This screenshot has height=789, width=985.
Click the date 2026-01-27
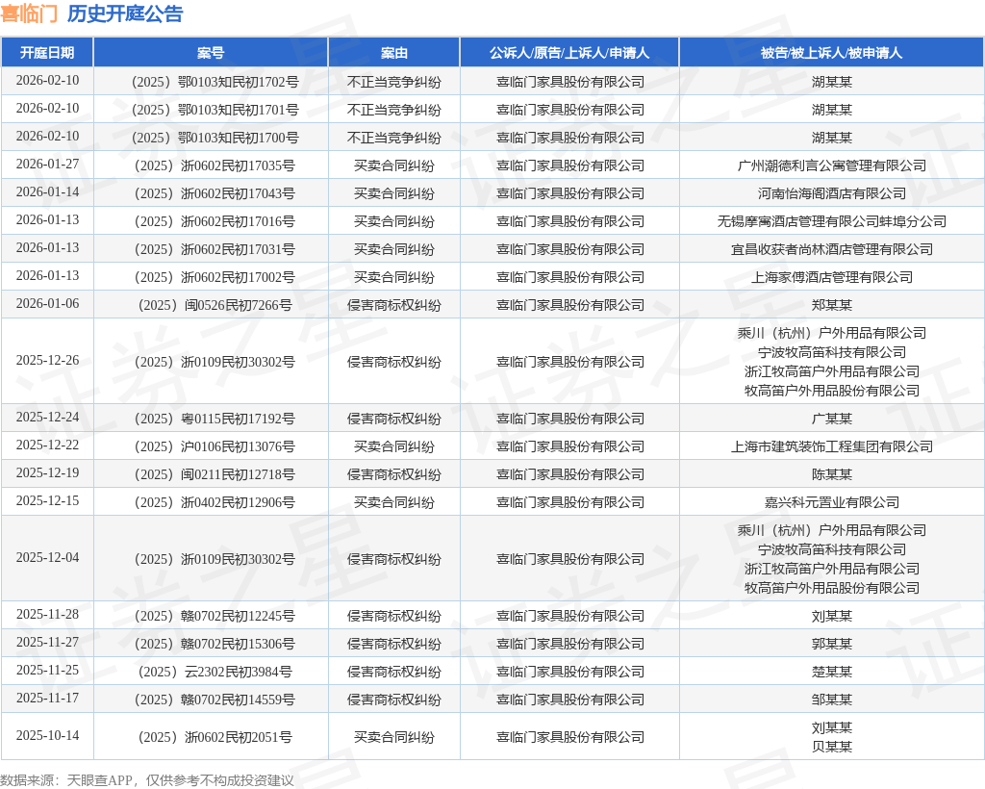tap(47, 164)
